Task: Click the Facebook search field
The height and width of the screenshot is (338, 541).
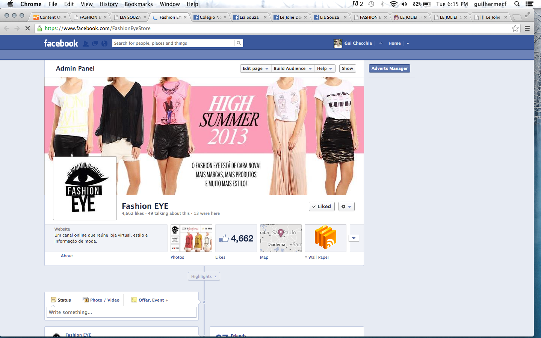Action: coord(173,43)
